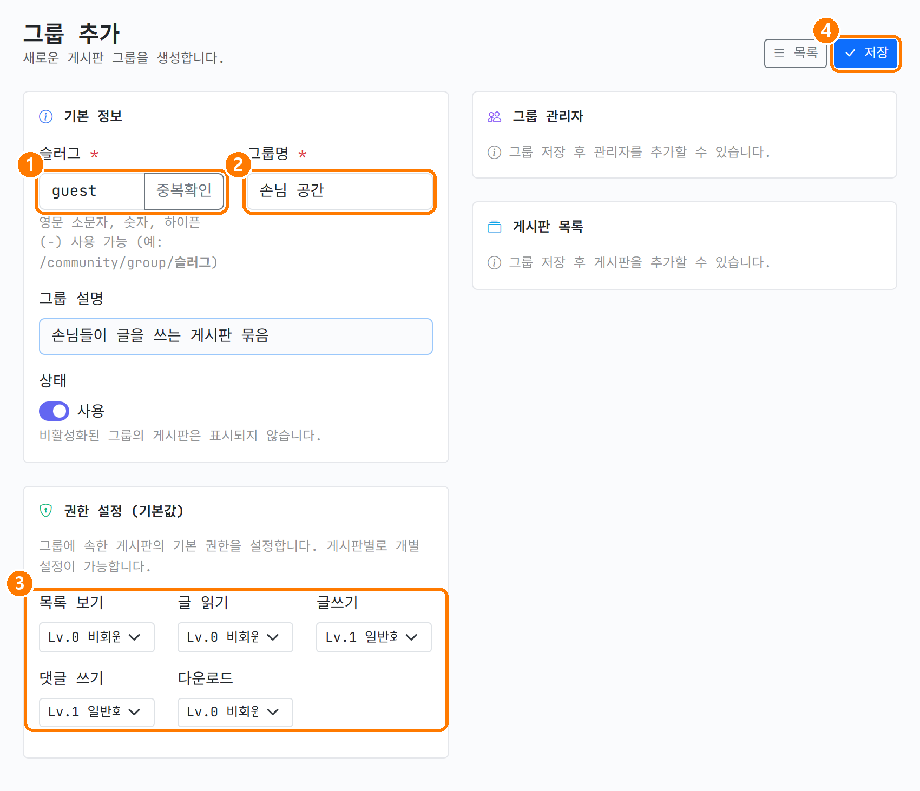Click the shield icon beside 권한 설정
The height and width of the screenshot is (791, 920).
pos(46,511)
